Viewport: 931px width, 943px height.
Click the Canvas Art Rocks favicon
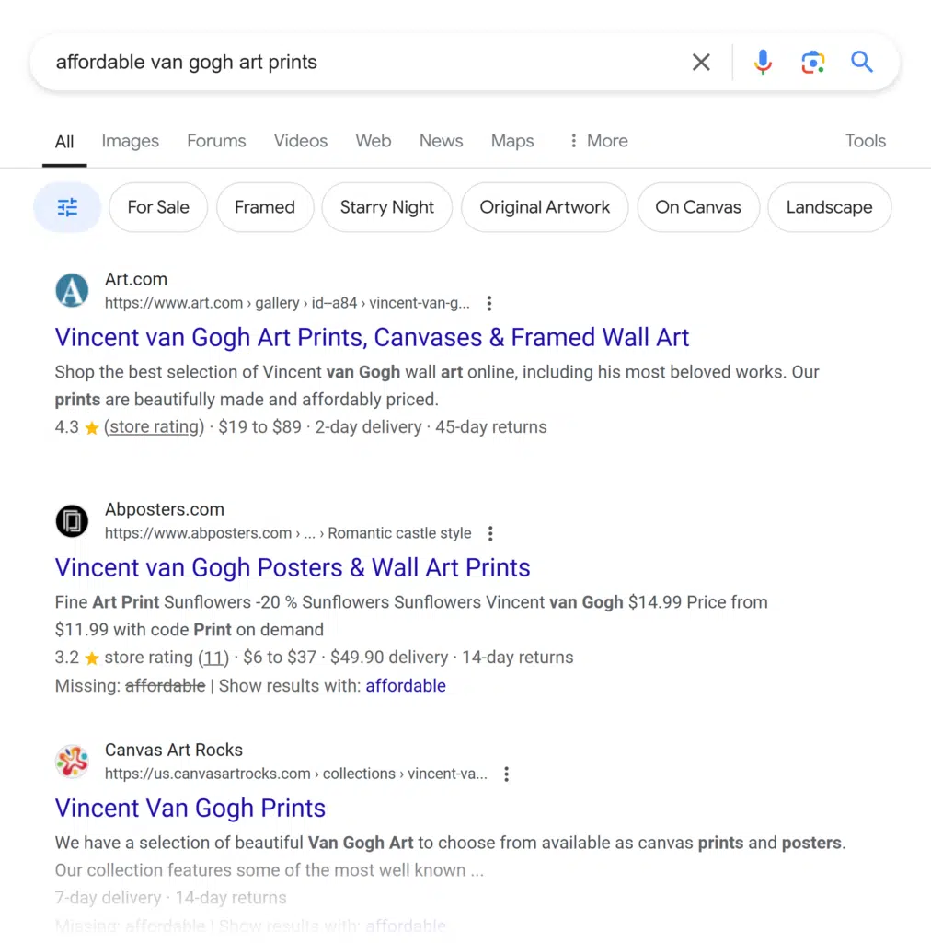coord(72,762)
